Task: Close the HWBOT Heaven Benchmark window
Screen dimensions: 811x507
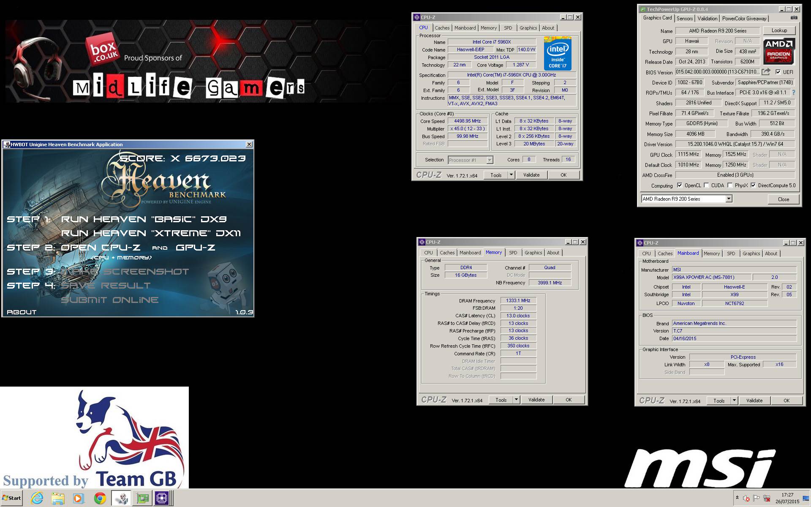Action: [249, 144]
